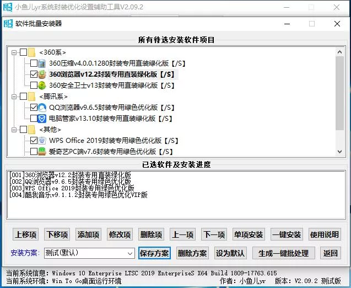Uncheck the 360浏览器v12.2 checkbox

tap(34, 74)
